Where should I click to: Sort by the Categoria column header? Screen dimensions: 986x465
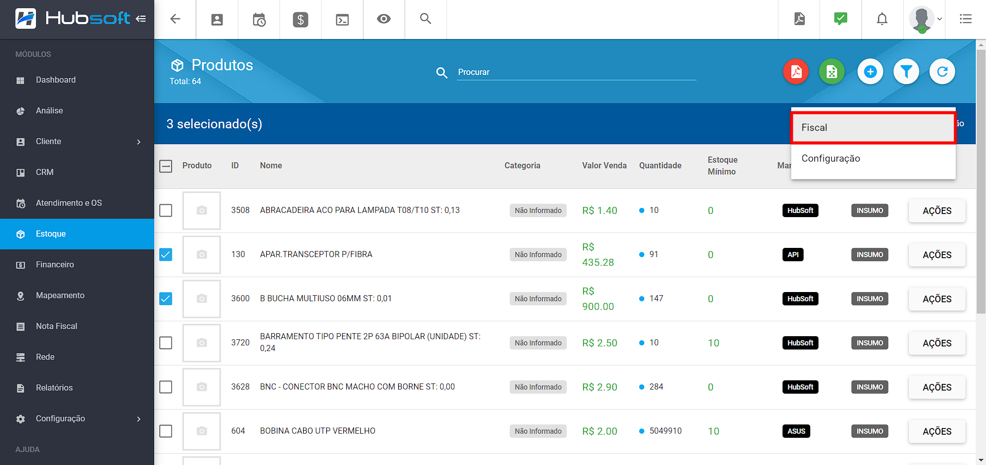(x=522, y=166)
